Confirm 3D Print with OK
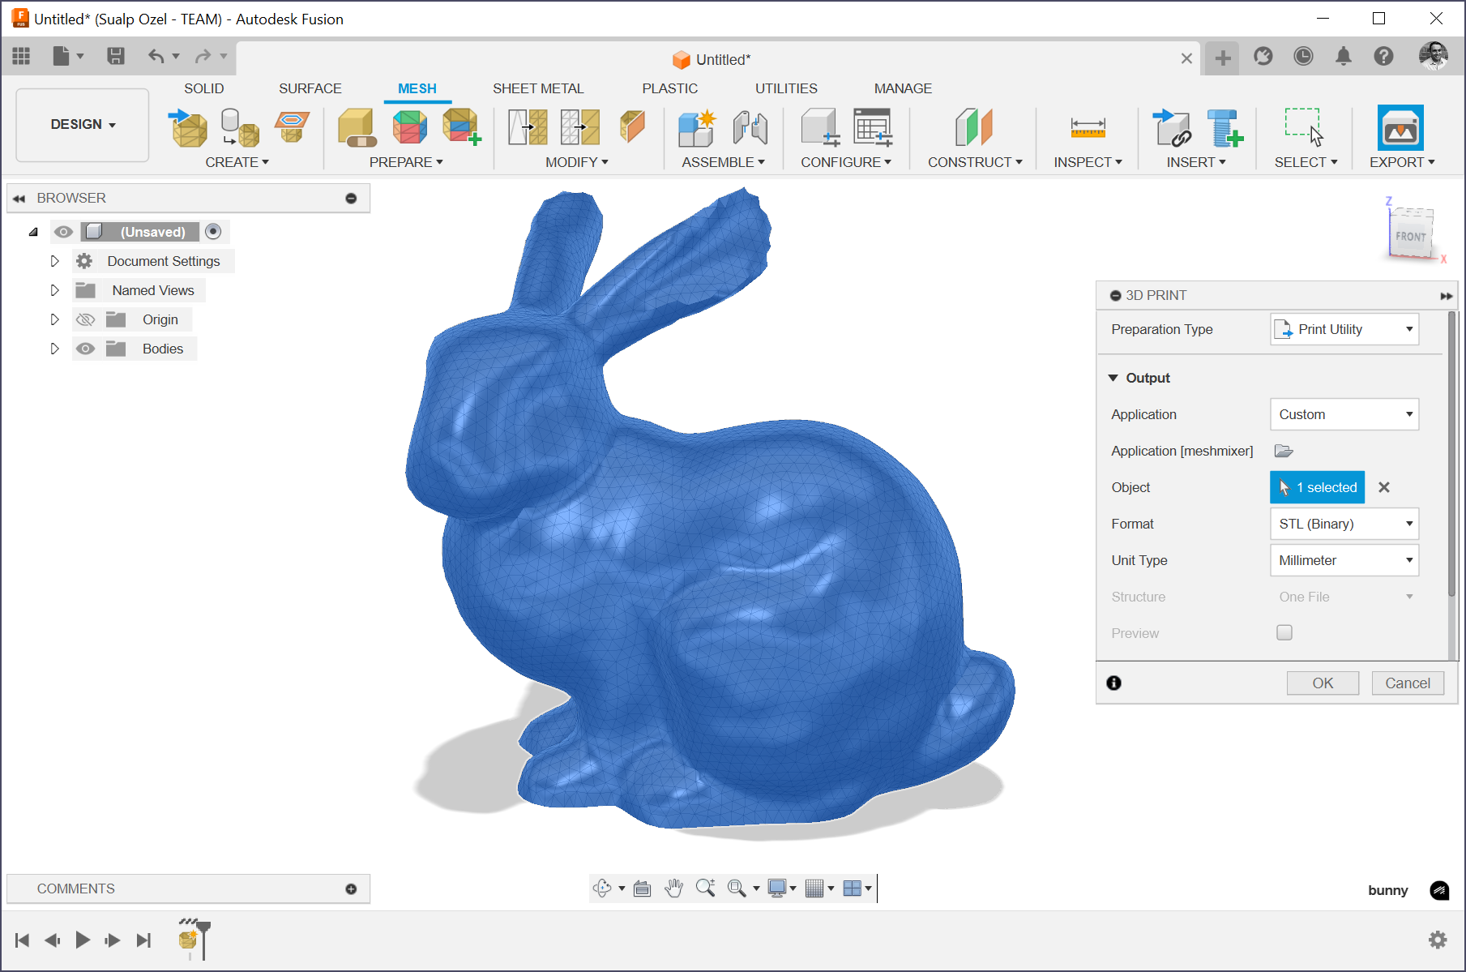Screen dimensions: 1466x972 pyautogui.click(x=1323, y=683)
